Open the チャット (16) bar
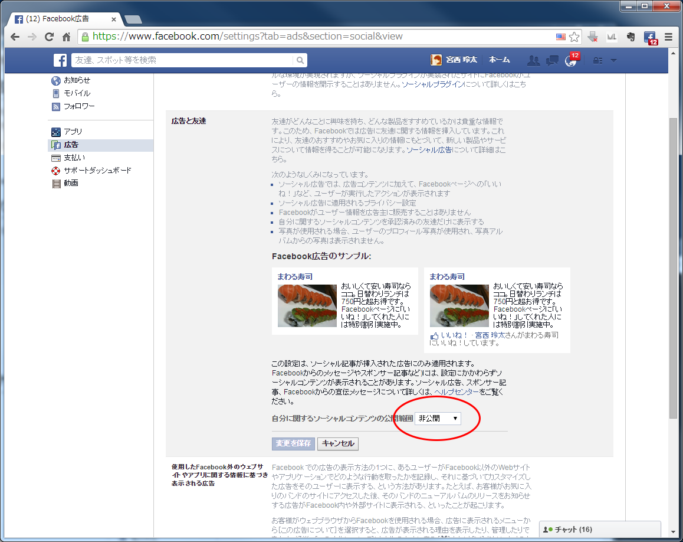This screenshot has height=542, width=683. click(x=600, y=530)
